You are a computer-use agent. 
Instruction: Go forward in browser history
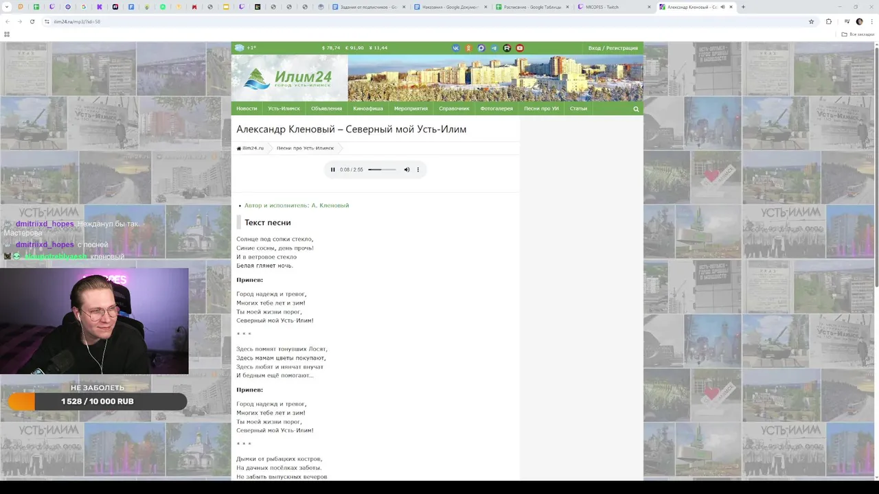[x=19, y=21]
